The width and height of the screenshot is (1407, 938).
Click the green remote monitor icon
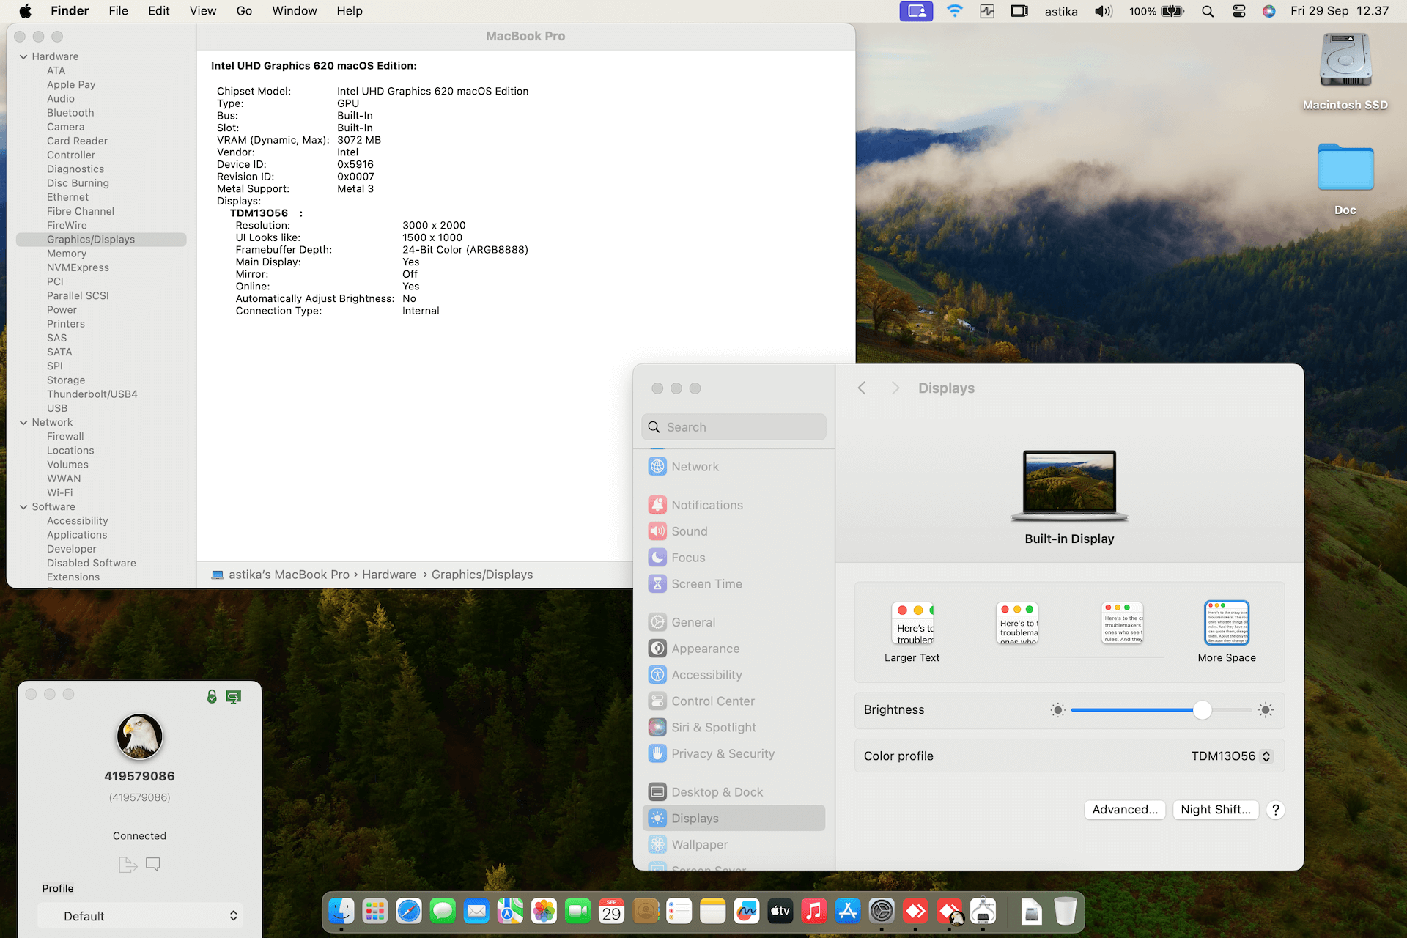pyautogui.click(x=234, y=697)
